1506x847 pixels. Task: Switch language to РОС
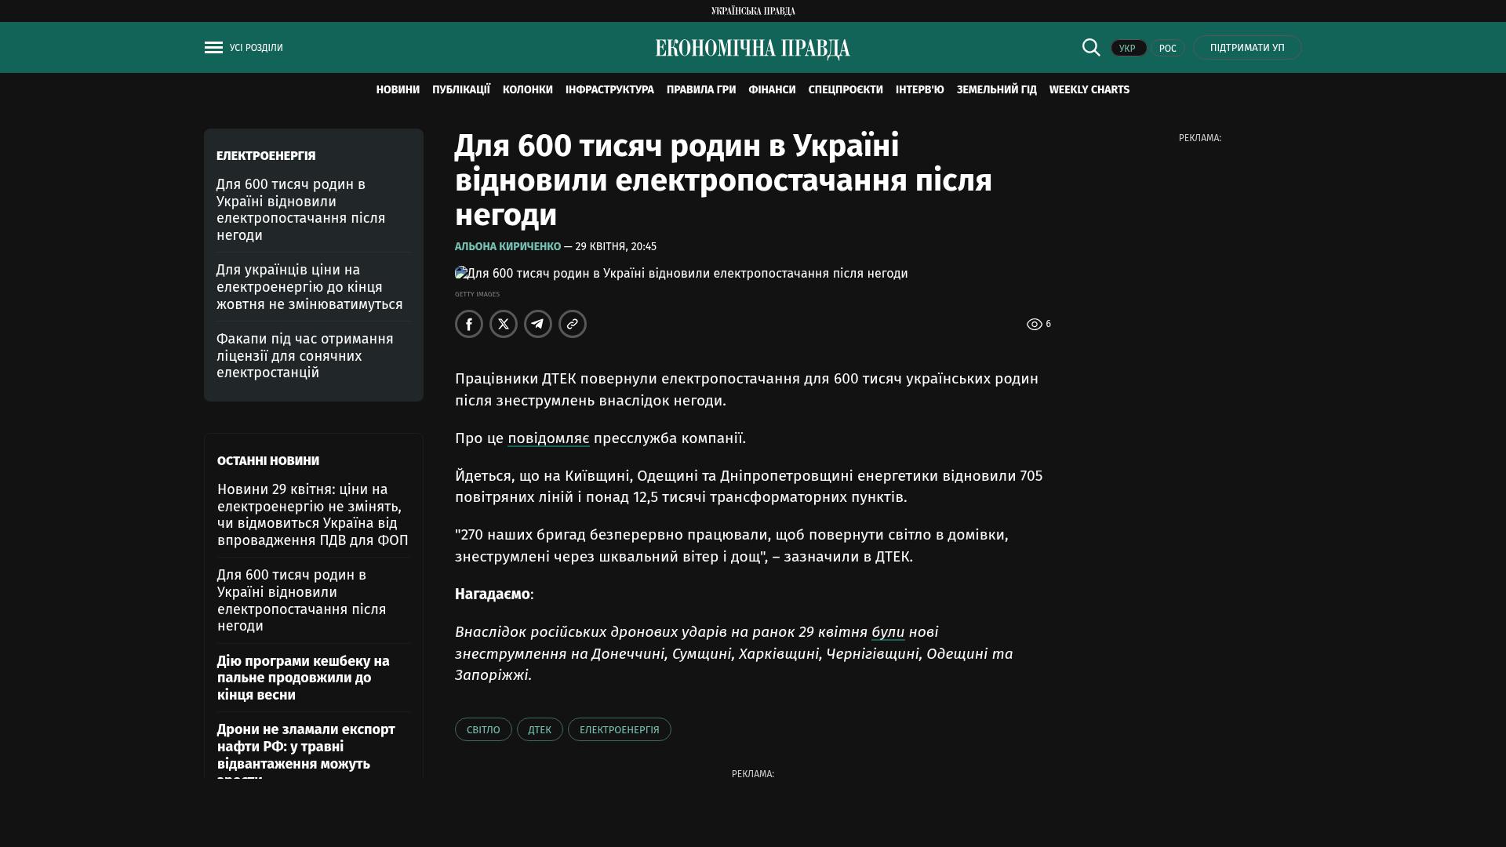click(x=1167, y=49)
